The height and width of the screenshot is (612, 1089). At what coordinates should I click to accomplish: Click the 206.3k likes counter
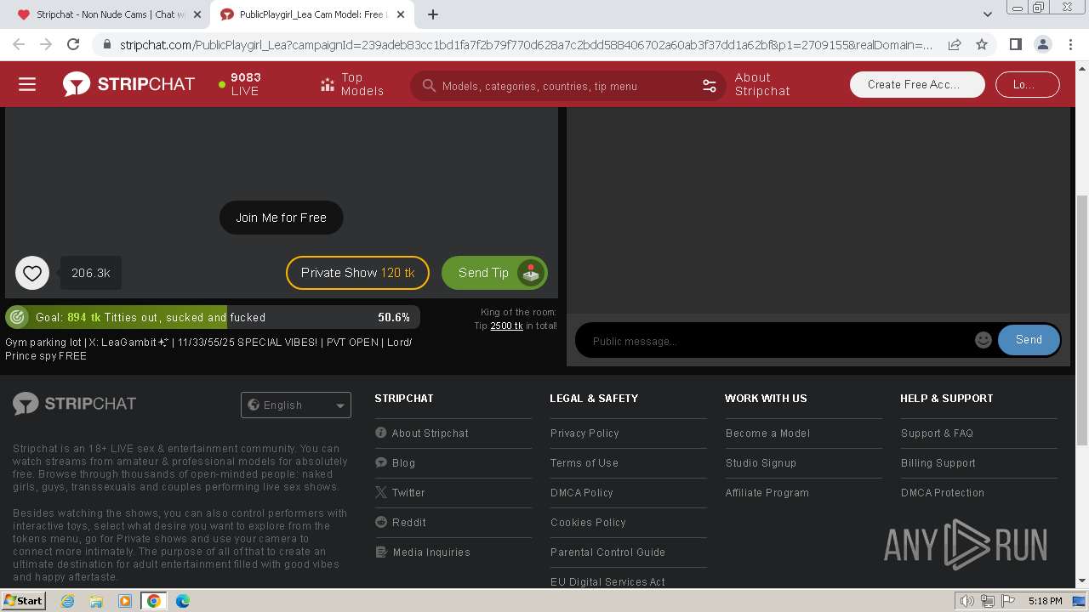(x=91, y=273)
